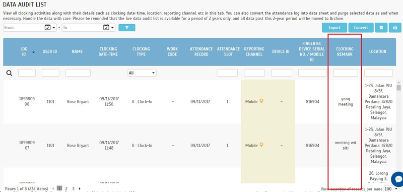The image size is (403, 192).
Task: Click the Name filter field
Action: click(78, 73)
